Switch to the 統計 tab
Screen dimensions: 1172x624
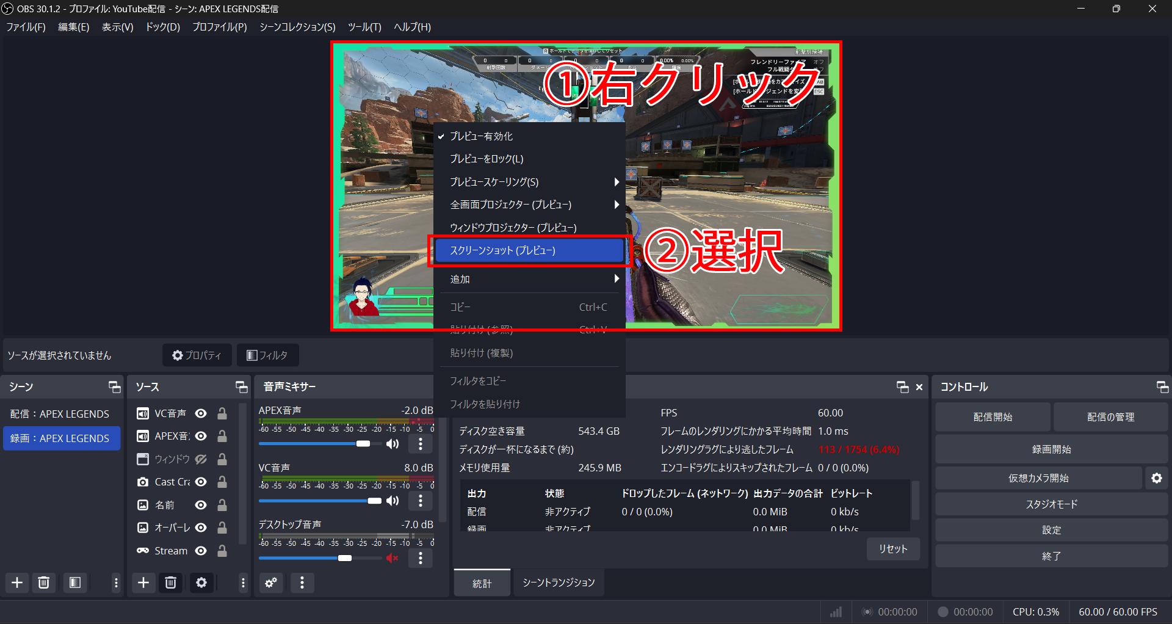click(482, 583)
